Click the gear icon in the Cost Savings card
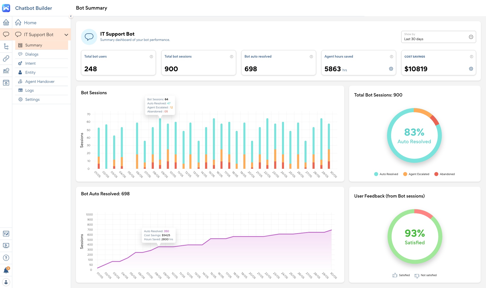Image resolution: width=486 pixels, height=288 pixels. pyautogui.click(x=471, y=68)
